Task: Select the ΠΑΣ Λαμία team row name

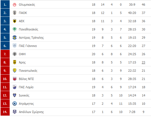Action: coord(26,87)
